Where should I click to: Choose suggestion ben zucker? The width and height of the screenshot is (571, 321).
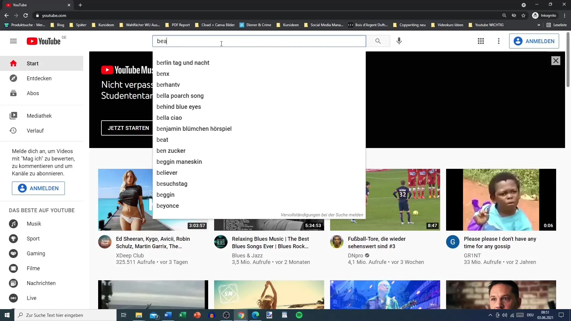coord(259,151)
